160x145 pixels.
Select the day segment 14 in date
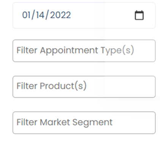click(x=40, y=15)
